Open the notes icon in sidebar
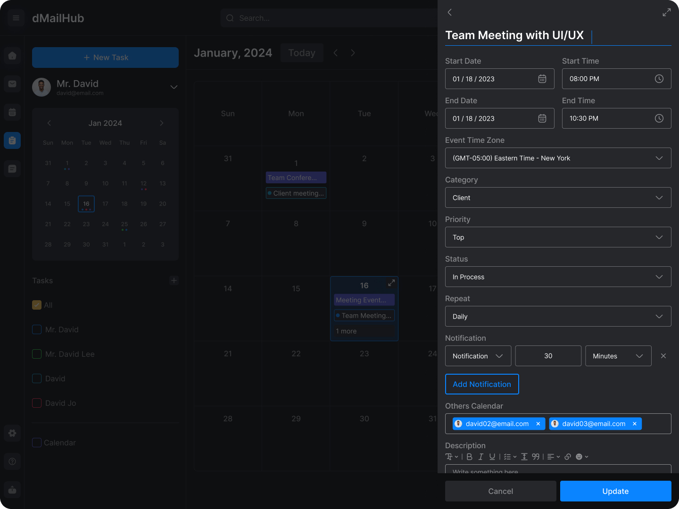 click(12, 169)
